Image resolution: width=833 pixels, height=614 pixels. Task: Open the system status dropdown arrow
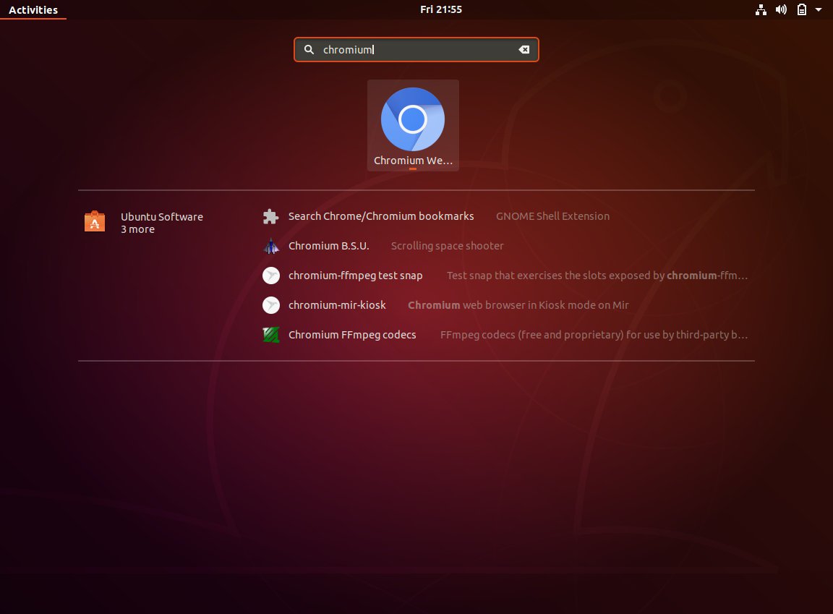[818, 9]
